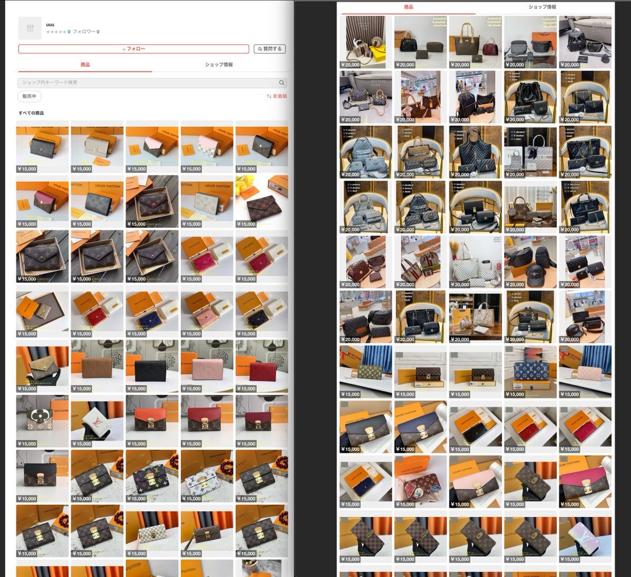View the white checkered wallet with pink flap
This screenshot has height=577, width=631.
point(207,146)
